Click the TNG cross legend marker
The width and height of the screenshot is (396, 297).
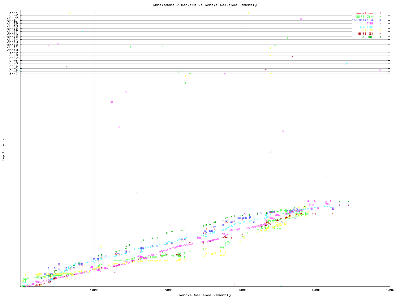click(x=380, y=24)
